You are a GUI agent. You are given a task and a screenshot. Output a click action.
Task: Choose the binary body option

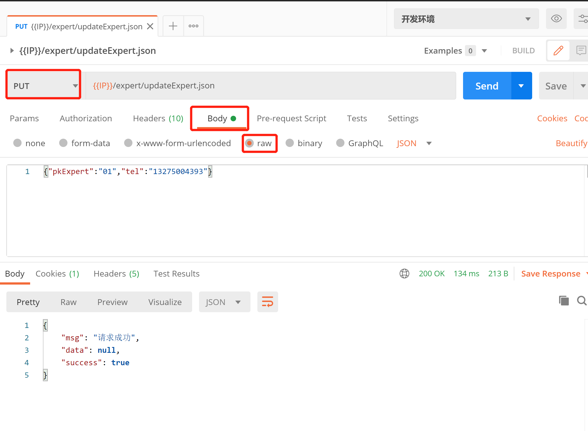click(x=290, y=143)
